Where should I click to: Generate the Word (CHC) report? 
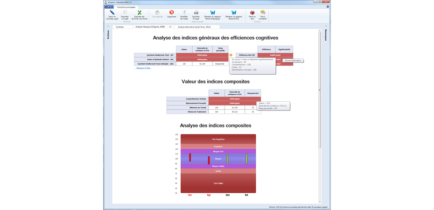pos(234,13)
